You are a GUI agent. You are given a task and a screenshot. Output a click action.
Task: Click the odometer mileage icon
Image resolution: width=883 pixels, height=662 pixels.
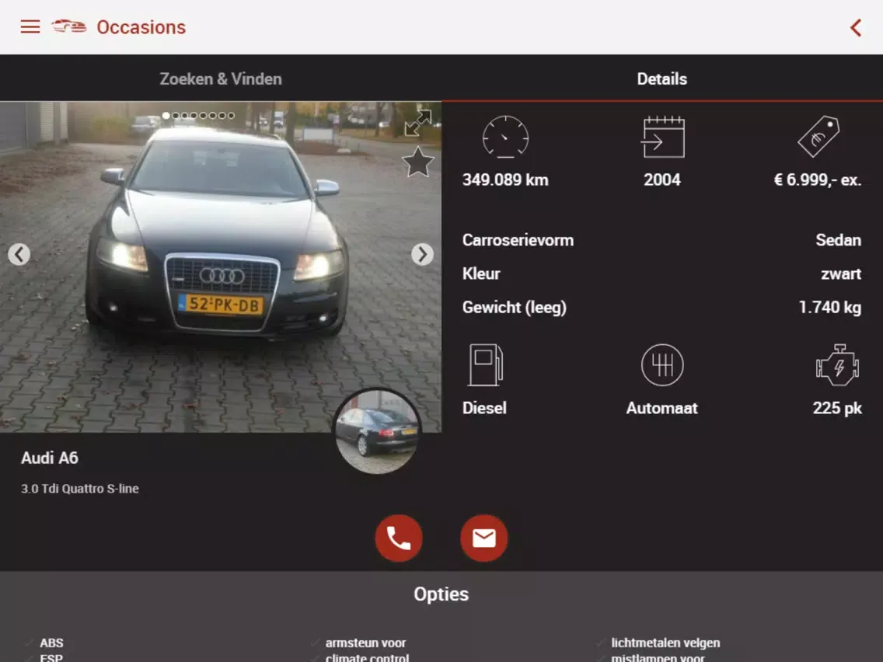tap(506, 137)
